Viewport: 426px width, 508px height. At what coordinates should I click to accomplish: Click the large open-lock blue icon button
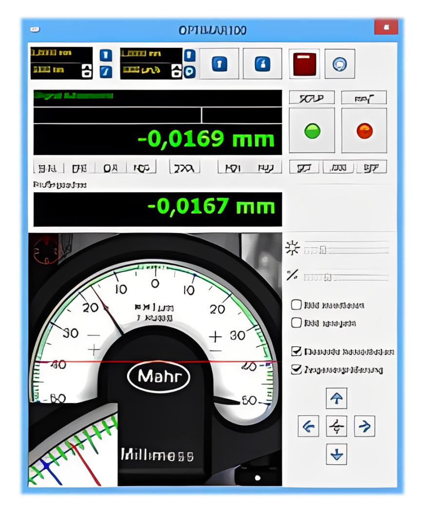[262, 63]
